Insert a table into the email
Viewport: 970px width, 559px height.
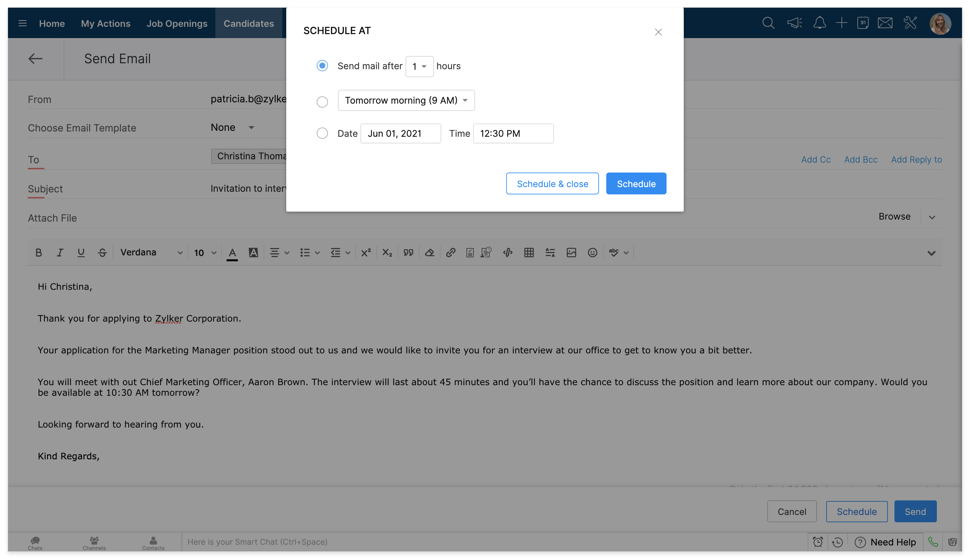click(x=529, y=252)
